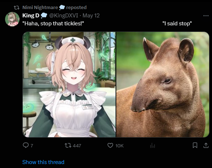Open the tapir photo
The width and height of the screenshot is (212, 168).
[x=163, y=84]
